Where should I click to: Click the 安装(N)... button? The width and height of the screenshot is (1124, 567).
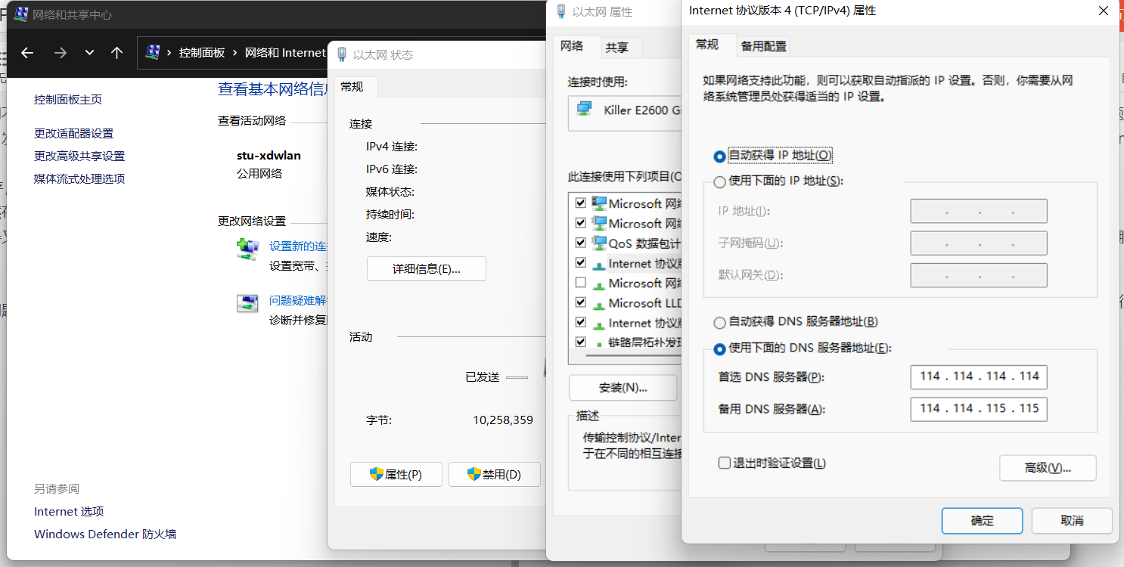pos(623,388)
